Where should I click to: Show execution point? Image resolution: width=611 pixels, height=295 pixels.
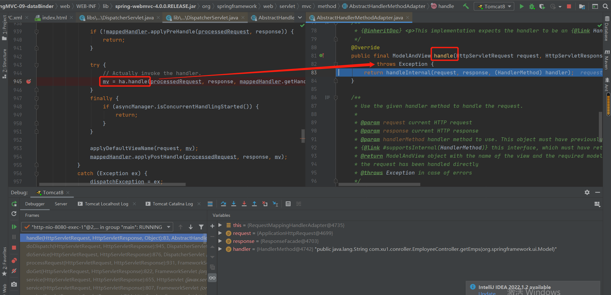(x=210, y=204)
